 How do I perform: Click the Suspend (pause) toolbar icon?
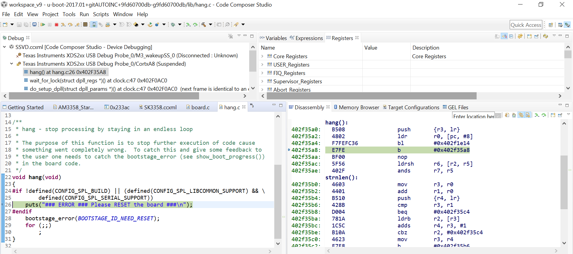50,24
